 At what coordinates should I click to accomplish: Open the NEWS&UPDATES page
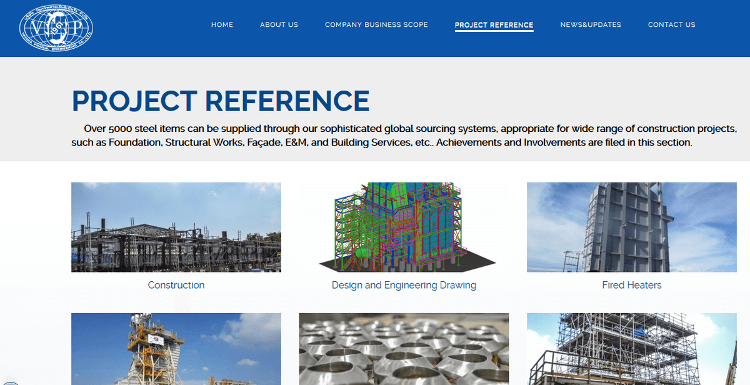591,25
